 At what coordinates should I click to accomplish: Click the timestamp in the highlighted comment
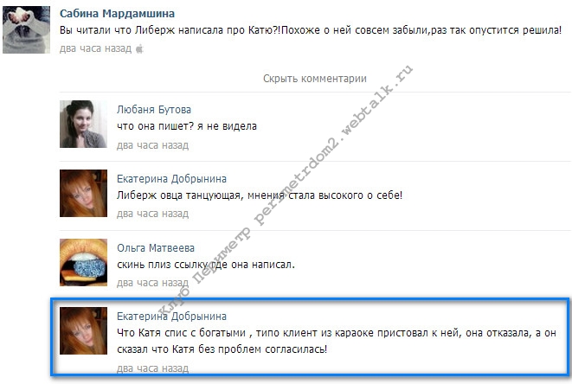(x=152, y=368)
